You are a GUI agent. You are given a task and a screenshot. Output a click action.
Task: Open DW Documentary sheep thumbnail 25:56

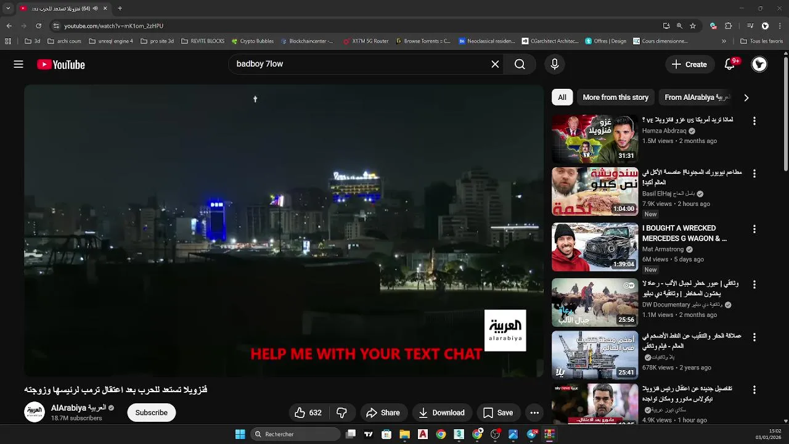coord(595,302)
